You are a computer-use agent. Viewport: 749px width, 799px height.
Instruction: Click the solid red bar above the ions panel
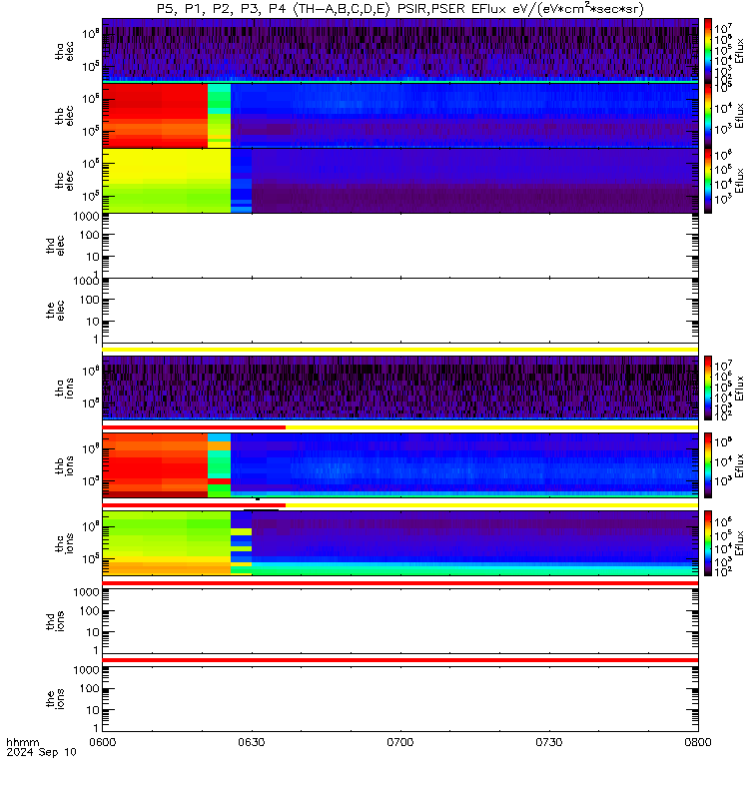[400, 660]
